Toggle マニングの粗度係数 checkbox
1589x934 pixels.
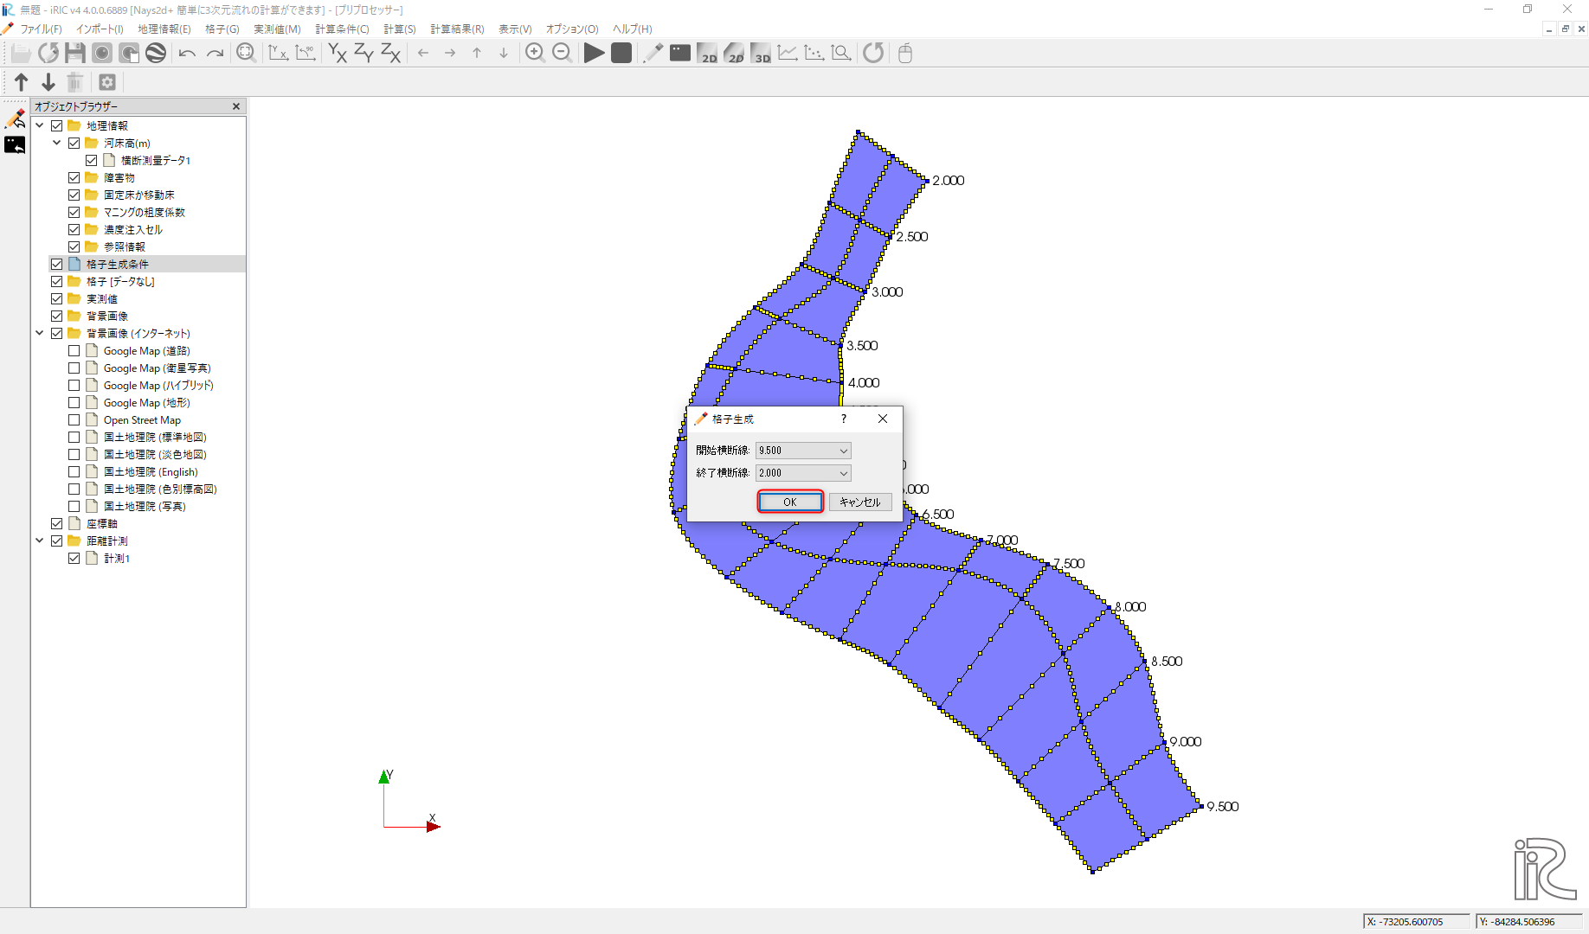74,212
